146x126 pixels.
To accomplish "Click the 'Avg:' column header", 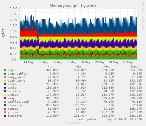I will 107,67.
